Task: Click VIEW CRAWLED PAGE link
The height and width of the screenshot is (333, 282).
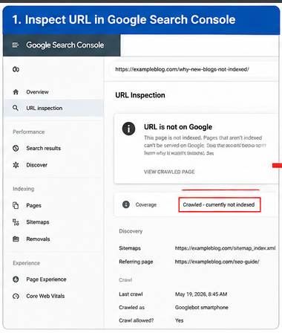Action: [169, 172]
